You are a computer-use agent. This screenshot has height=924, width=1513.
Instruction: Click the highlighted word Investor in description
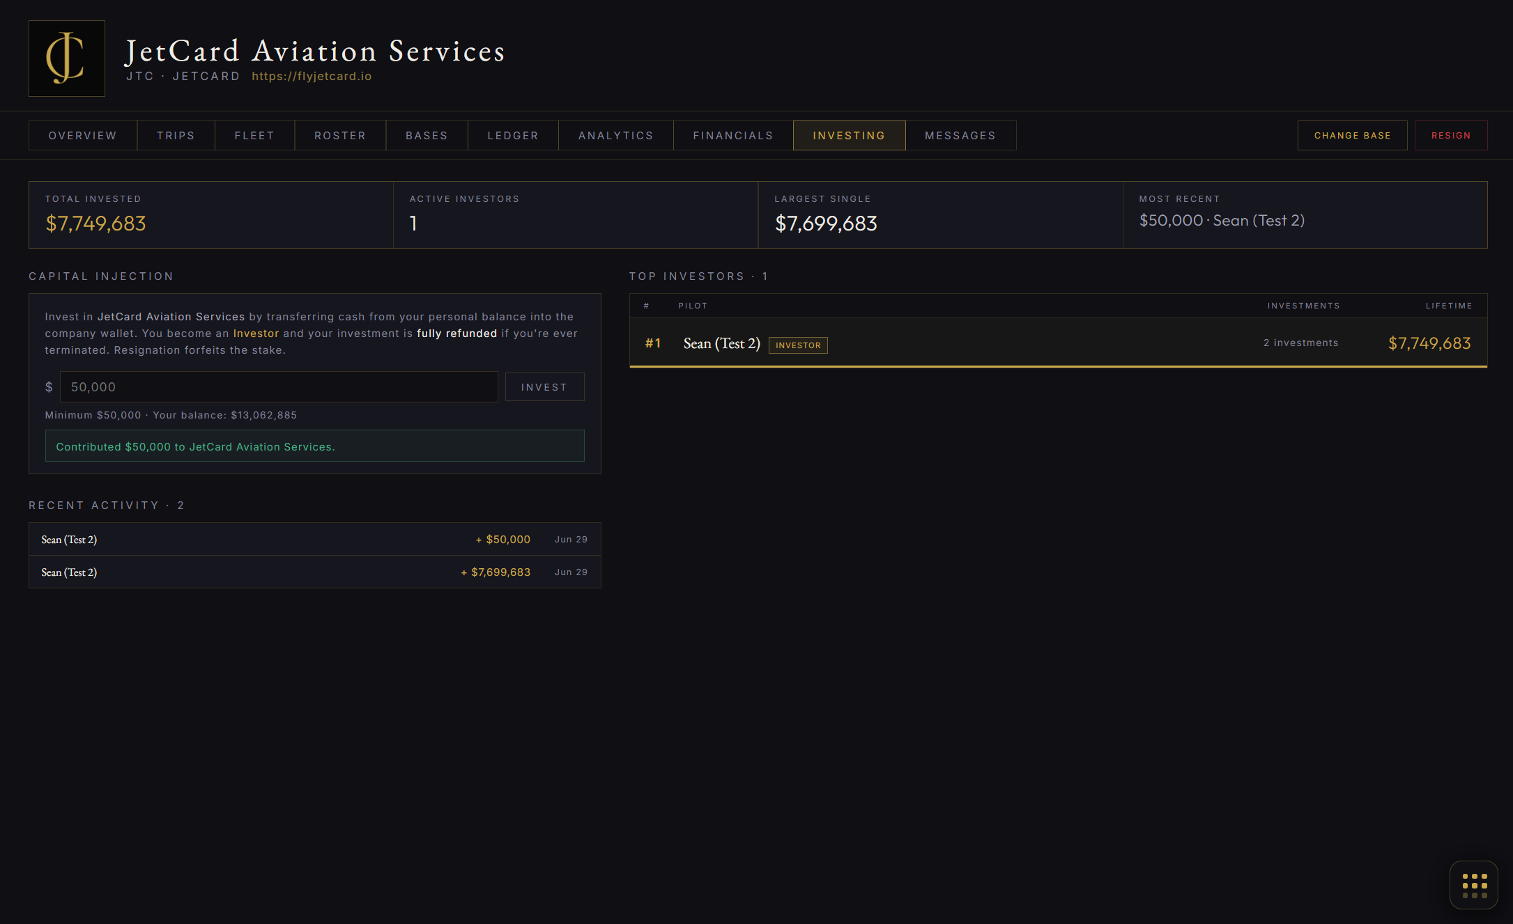(x=256, y=334)
